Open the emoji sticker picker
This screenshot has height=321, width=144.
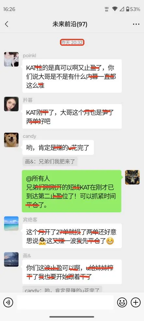122,302
